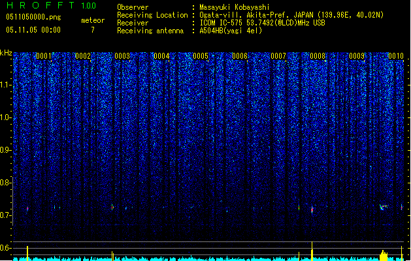411x261 pixels.
Task: Click the 0.7 frequency axis label
Action: 6,215
